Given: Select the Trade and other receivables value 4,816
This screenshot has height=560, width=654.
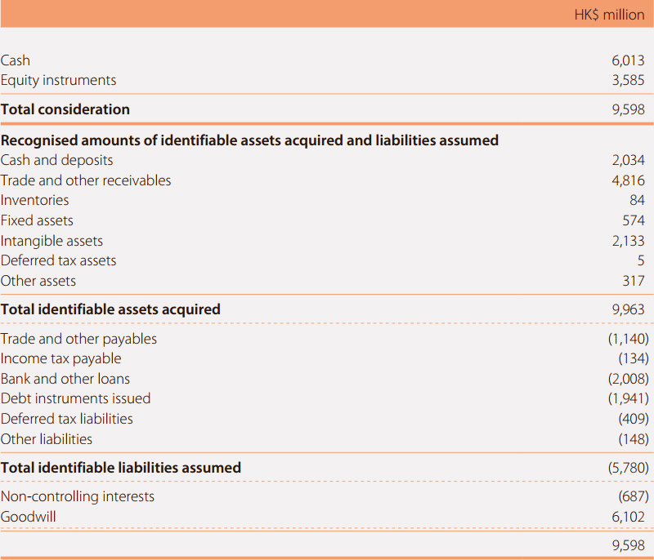Looking at the screenshot, I should pos(628,180).
